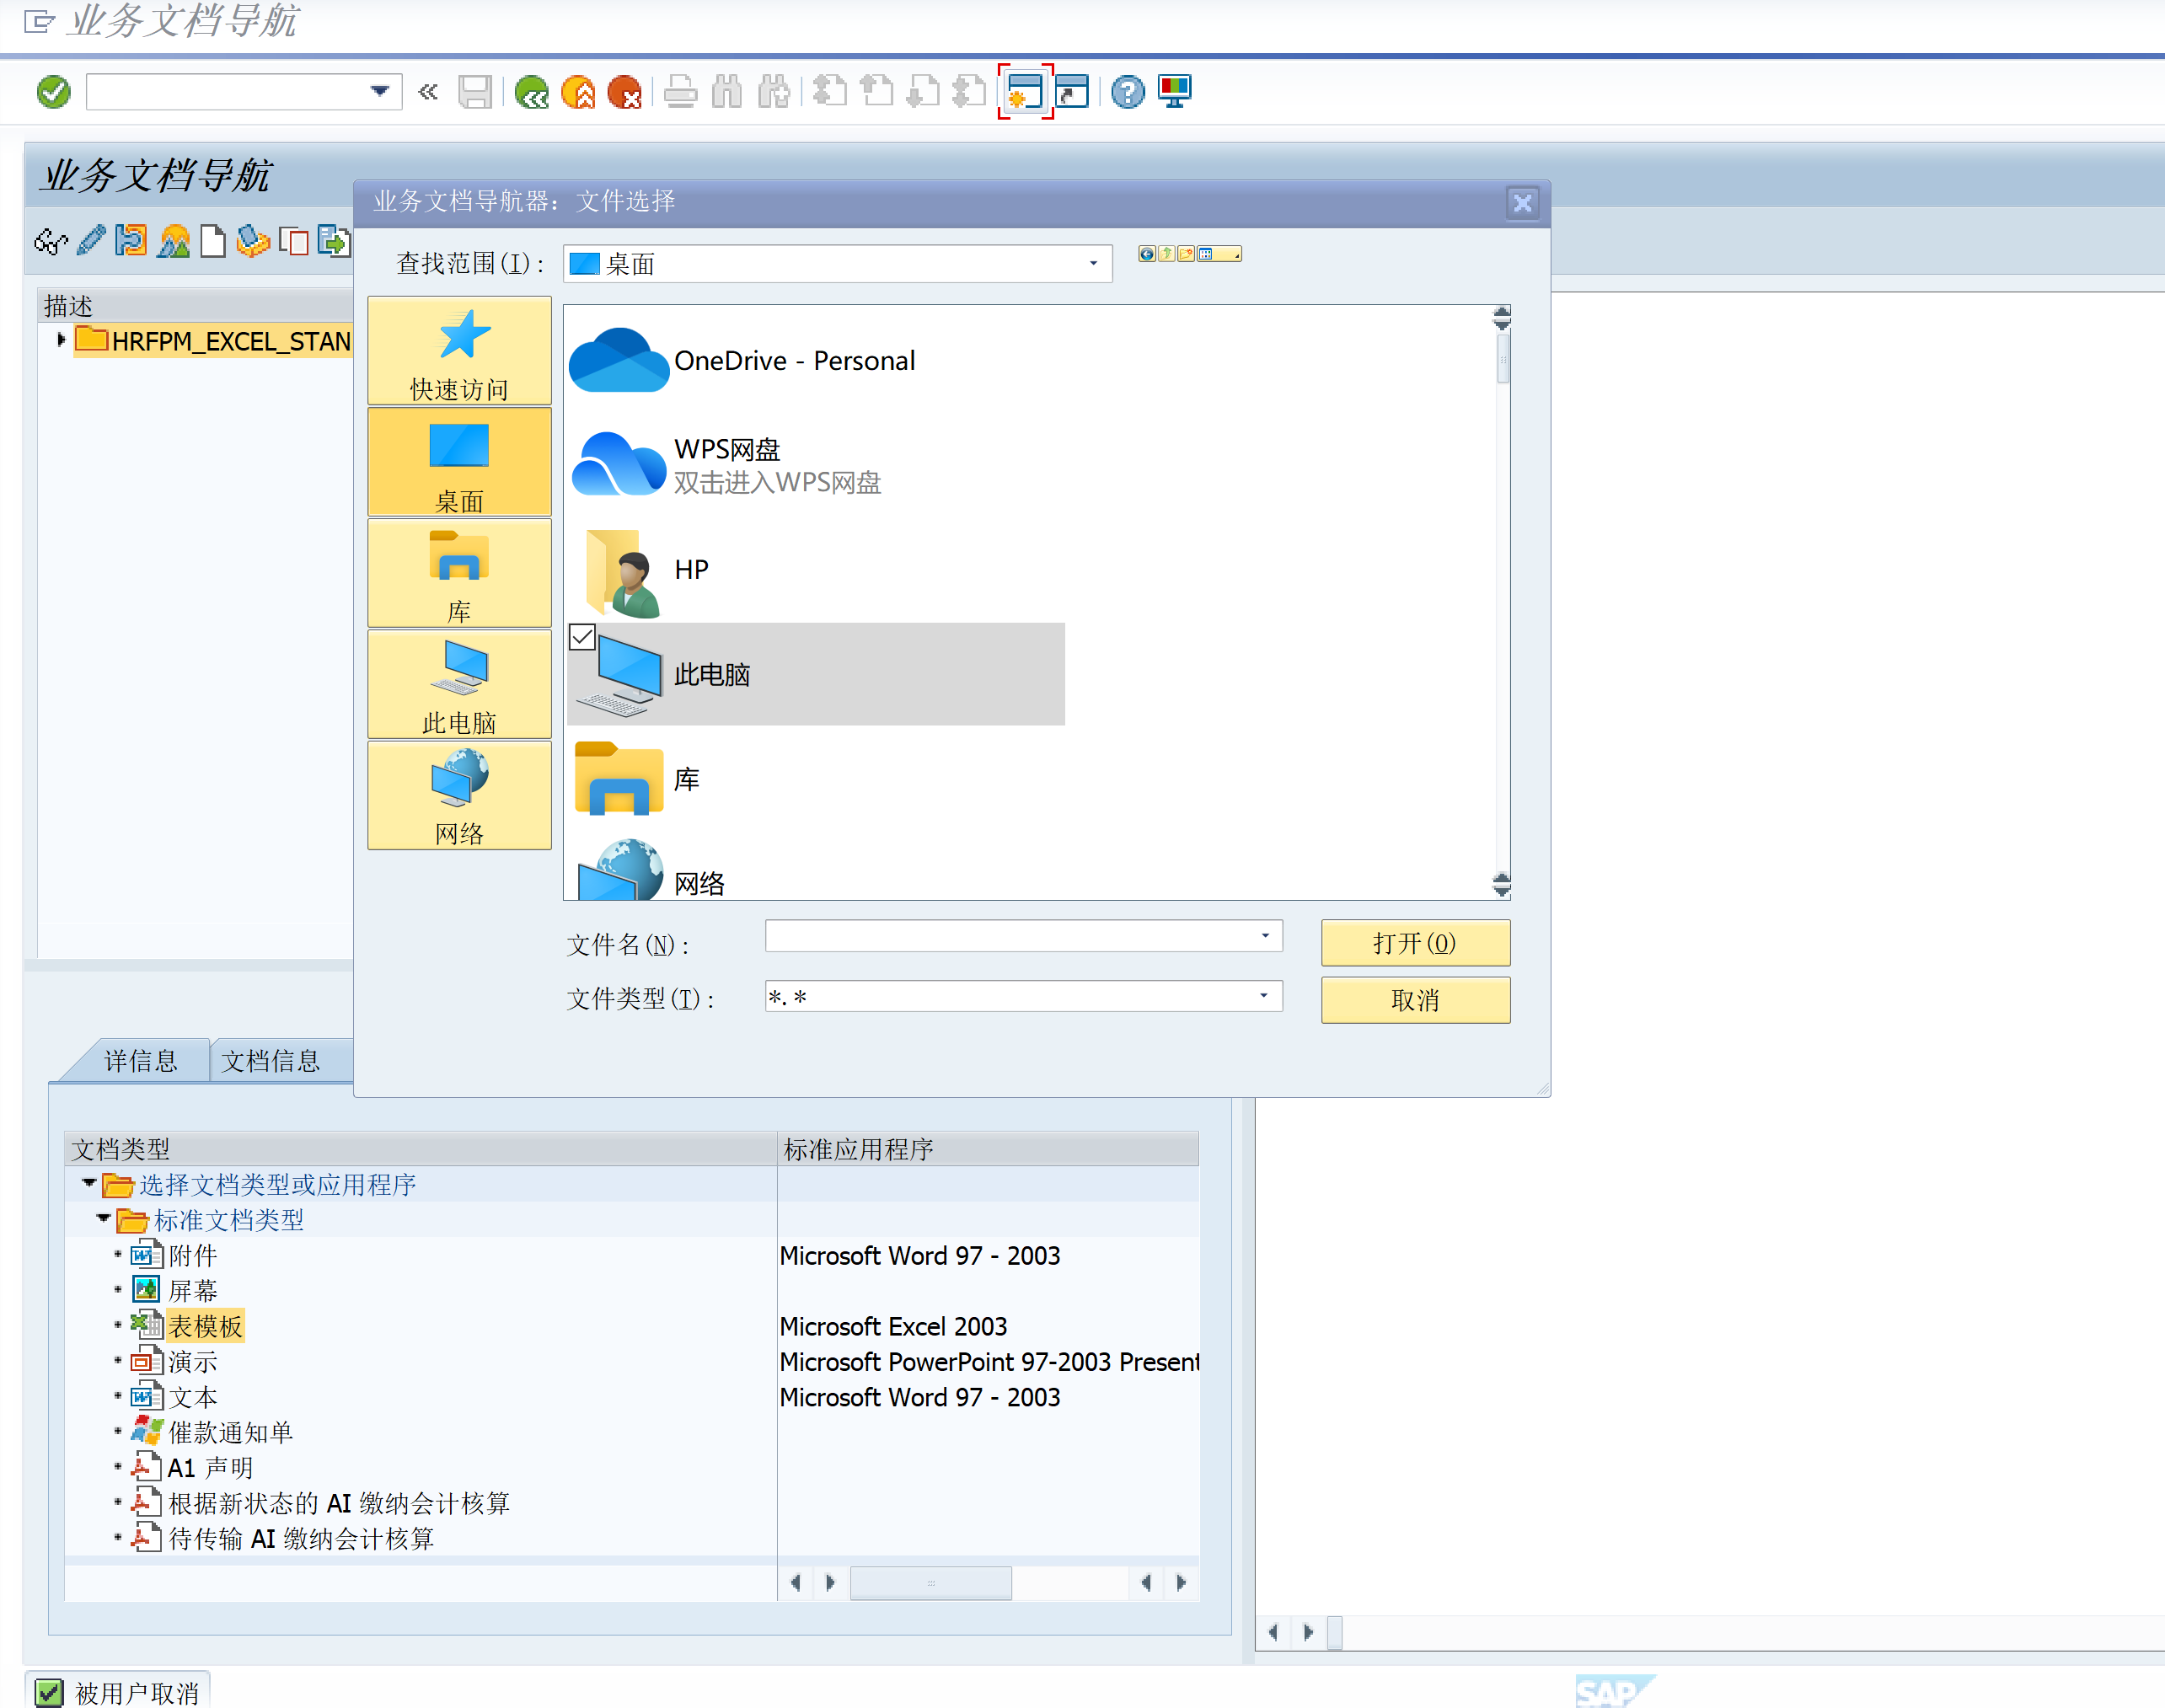This screenshot has width=2165, height=1708.
Task: Click the blue Help question mark icon
Action: click(1127, 91)
